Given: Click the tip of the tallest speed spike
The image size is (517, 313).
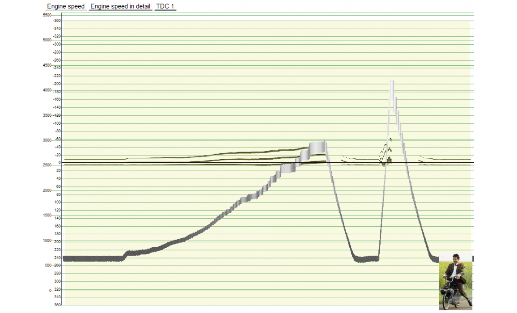Looking at the screenshot, I should (x=392, y=82).
